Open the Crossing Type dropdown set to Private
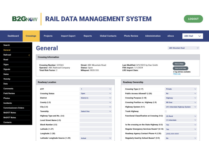This screenshot has width=209, height=141. point(181,89)
